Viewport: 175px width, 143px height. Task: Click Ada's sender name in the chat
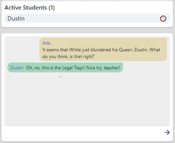46,43
